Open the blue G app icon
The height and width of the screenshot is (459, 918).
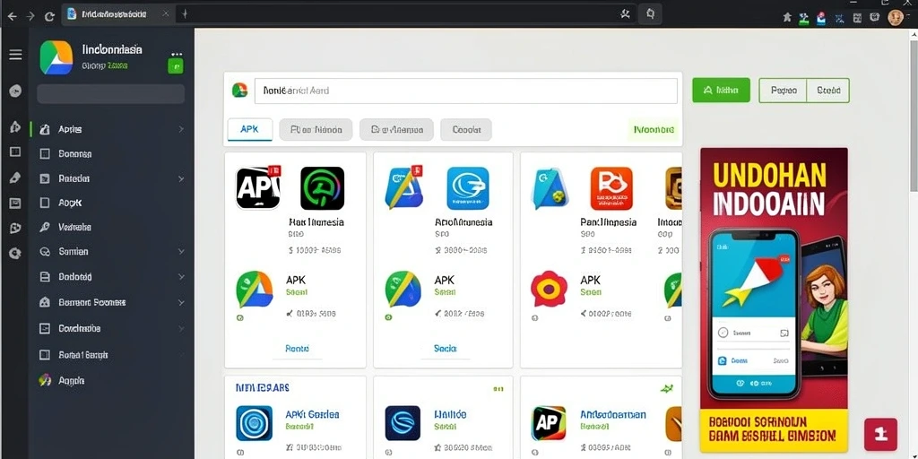click(x=468, y=188)
